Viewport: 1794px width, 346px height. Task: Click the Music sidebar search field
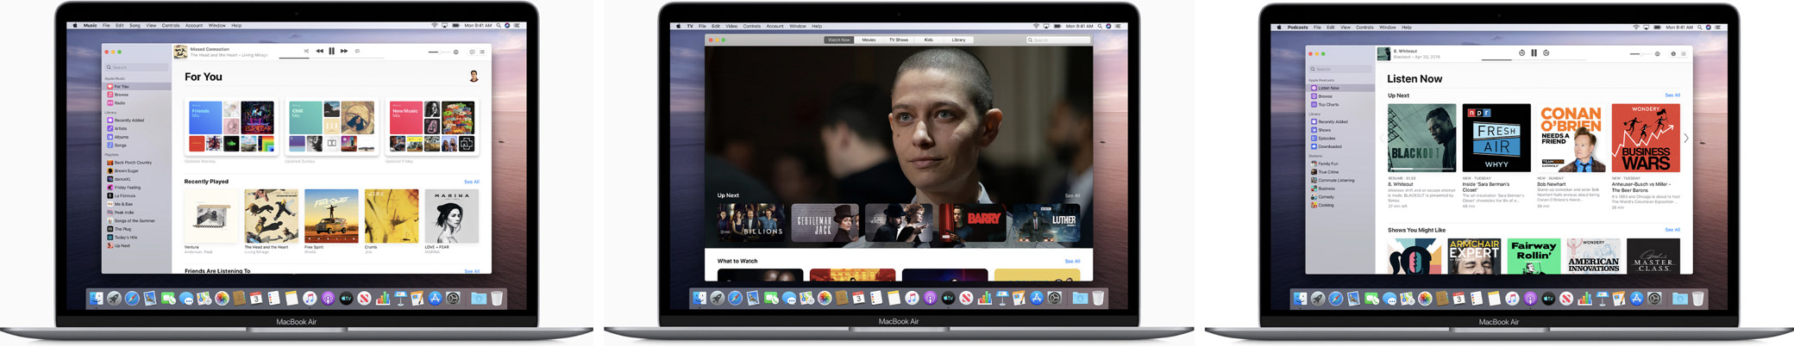click(136, 67)
